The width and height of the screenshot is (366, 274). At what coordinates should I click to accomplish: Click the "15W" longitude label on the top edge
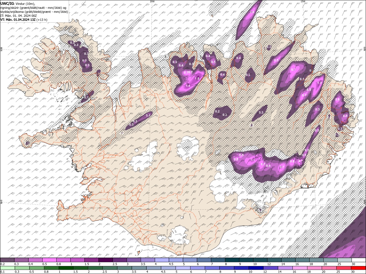click(303, 1)
